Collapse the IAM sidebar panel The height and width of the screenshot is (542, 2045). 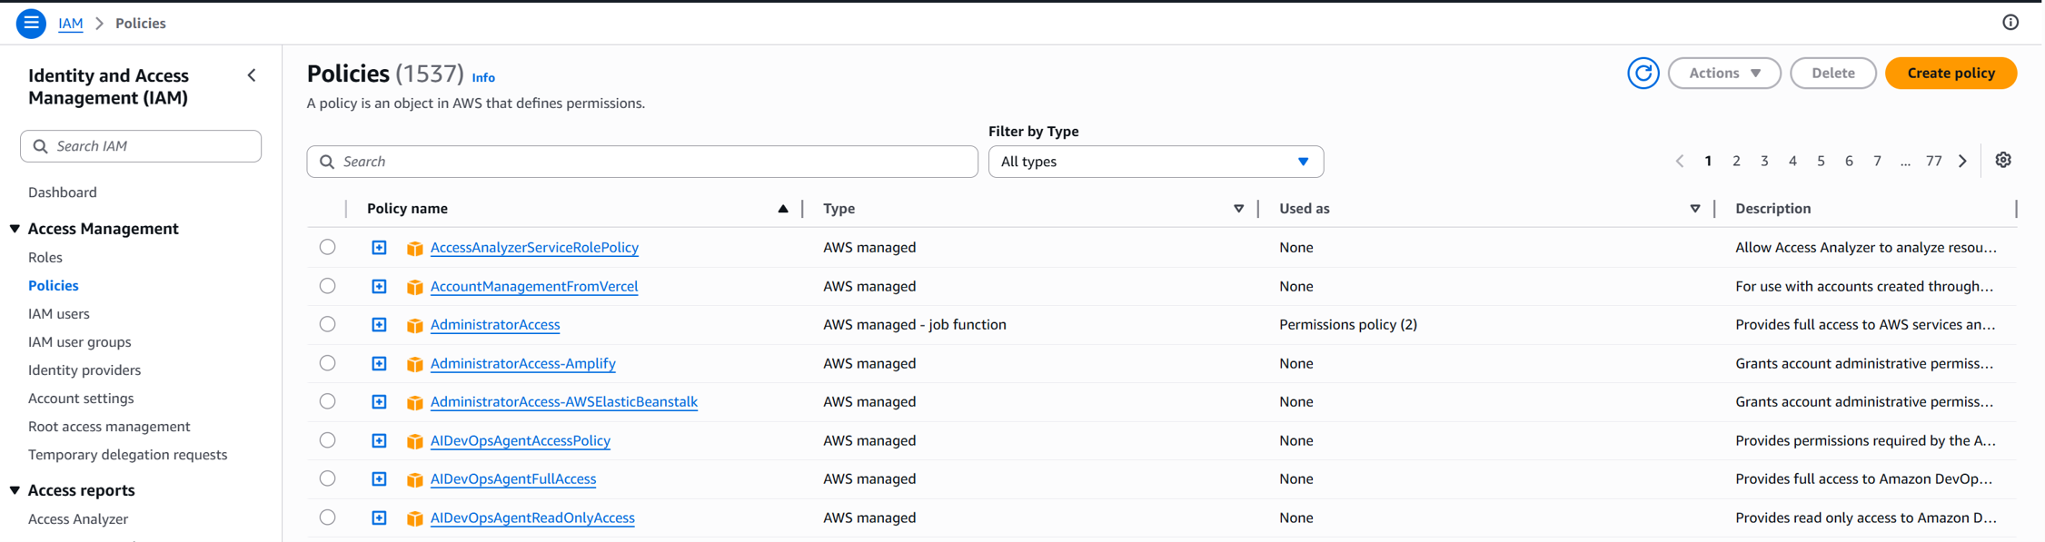253,75
